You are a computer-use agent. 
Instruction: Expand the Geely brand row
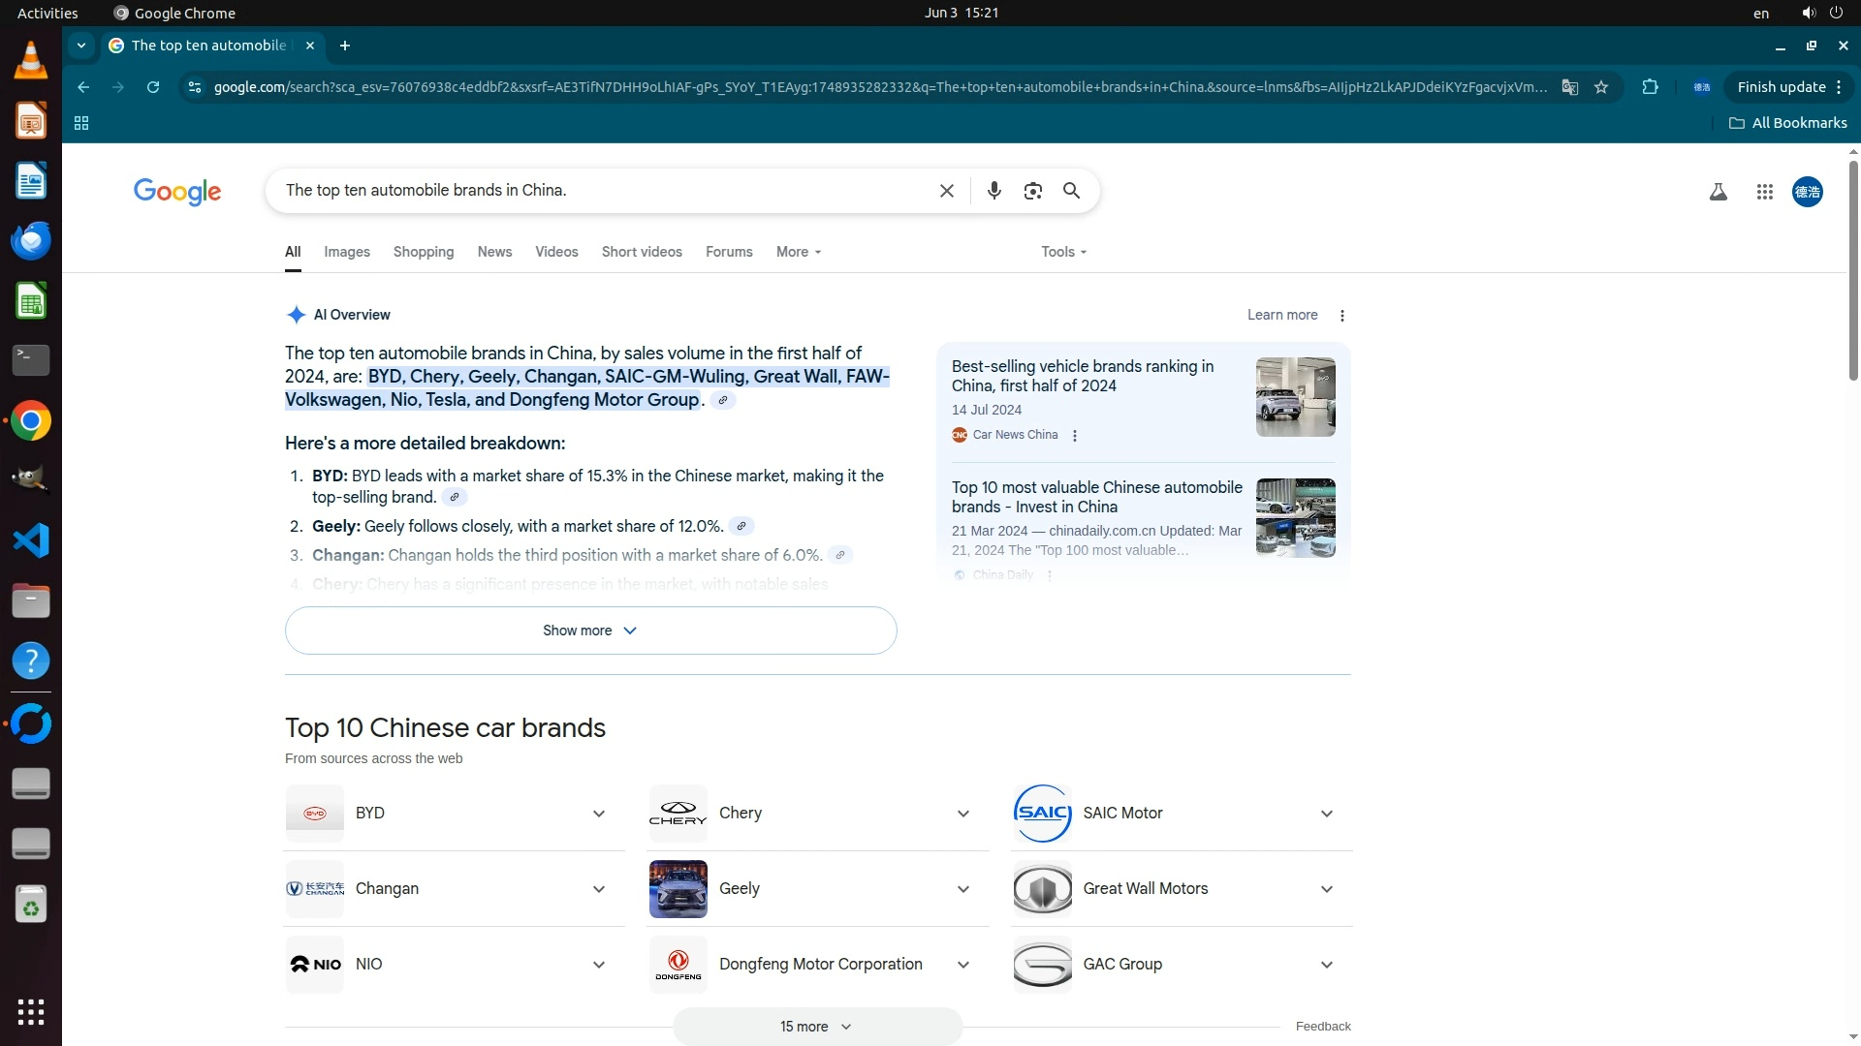point(962,889)
